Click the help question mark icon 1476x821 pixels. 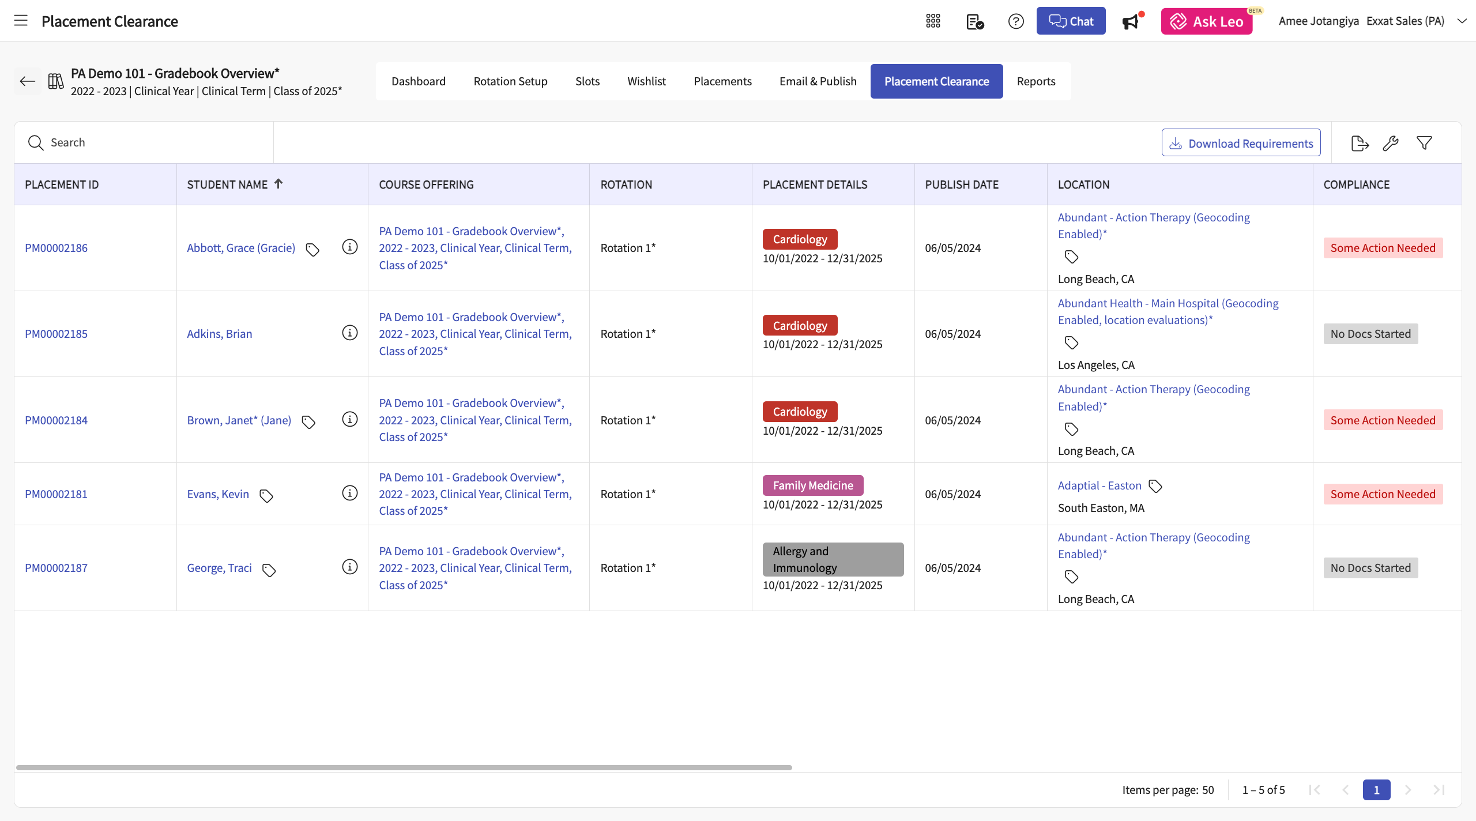tap(1015, 21)
